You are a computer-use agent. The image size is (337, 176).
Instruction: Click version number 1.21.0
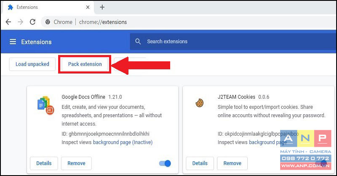click(115, 97)
